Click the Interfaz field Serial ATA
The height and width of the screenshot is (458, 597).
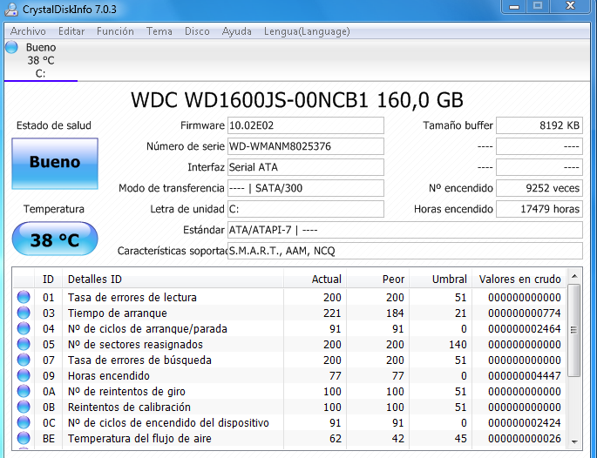click(x=306, y=167)
